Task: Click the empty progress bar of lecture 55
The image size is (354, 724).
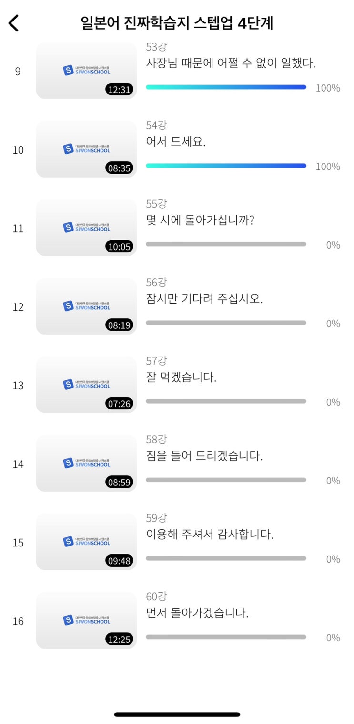Action: [x=226, y=244]
